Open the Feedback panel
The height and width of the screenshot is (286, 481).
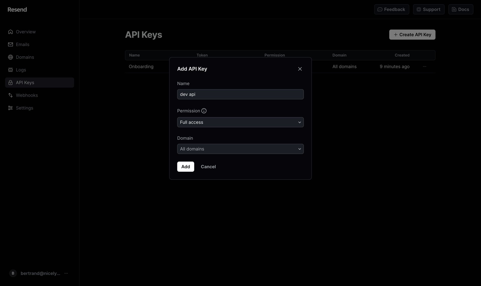coord(391,9)
